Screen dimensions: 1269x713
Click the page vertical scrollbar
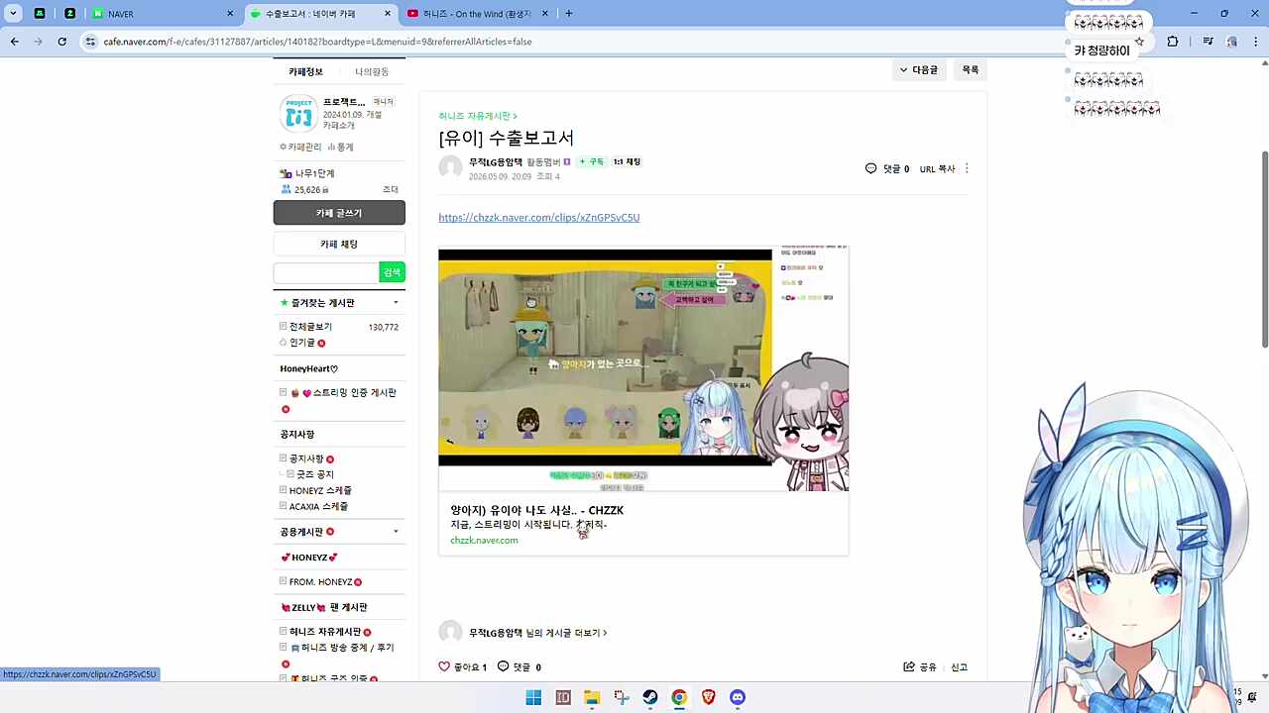click(1264, 248)
